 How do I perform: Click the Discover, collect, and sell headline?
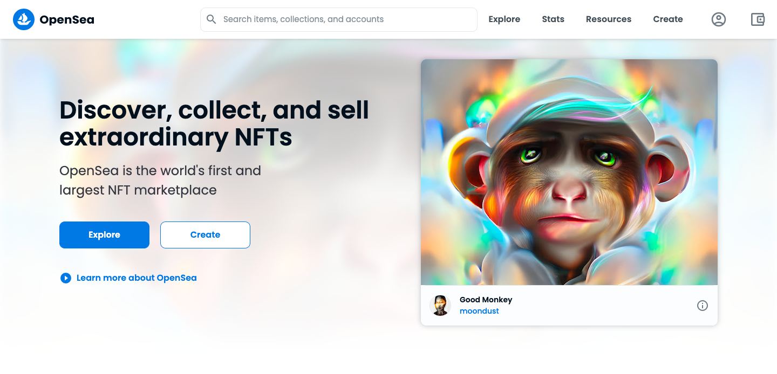214,124
